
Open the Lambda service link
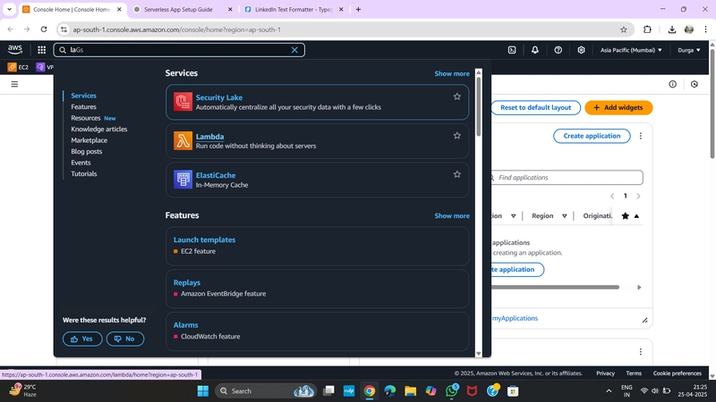coord(209,137)
